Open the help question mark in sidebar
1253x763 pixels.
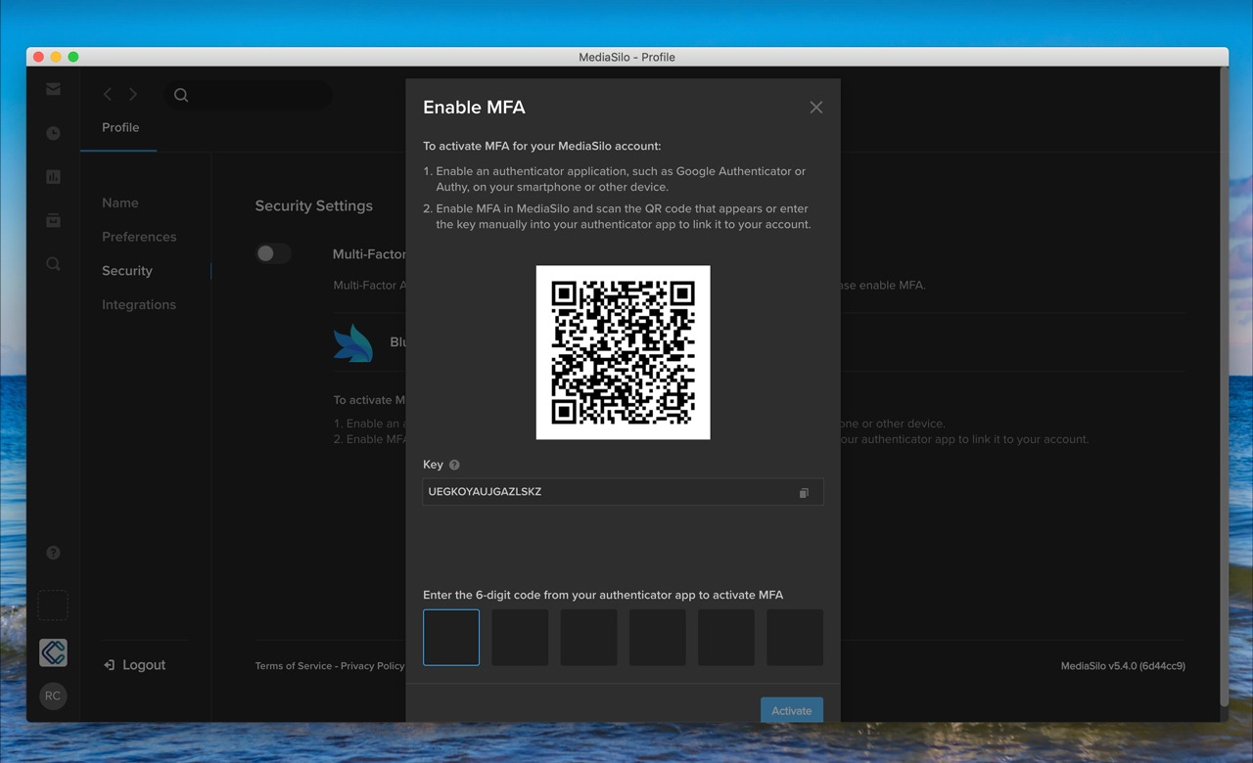point(53,553)
